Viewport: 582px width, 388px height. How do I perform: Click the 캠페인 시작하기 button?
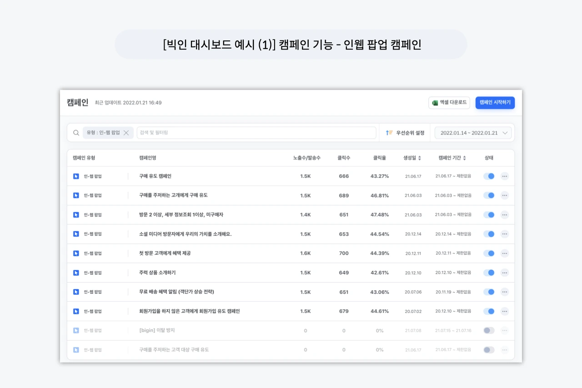(495, 102)
